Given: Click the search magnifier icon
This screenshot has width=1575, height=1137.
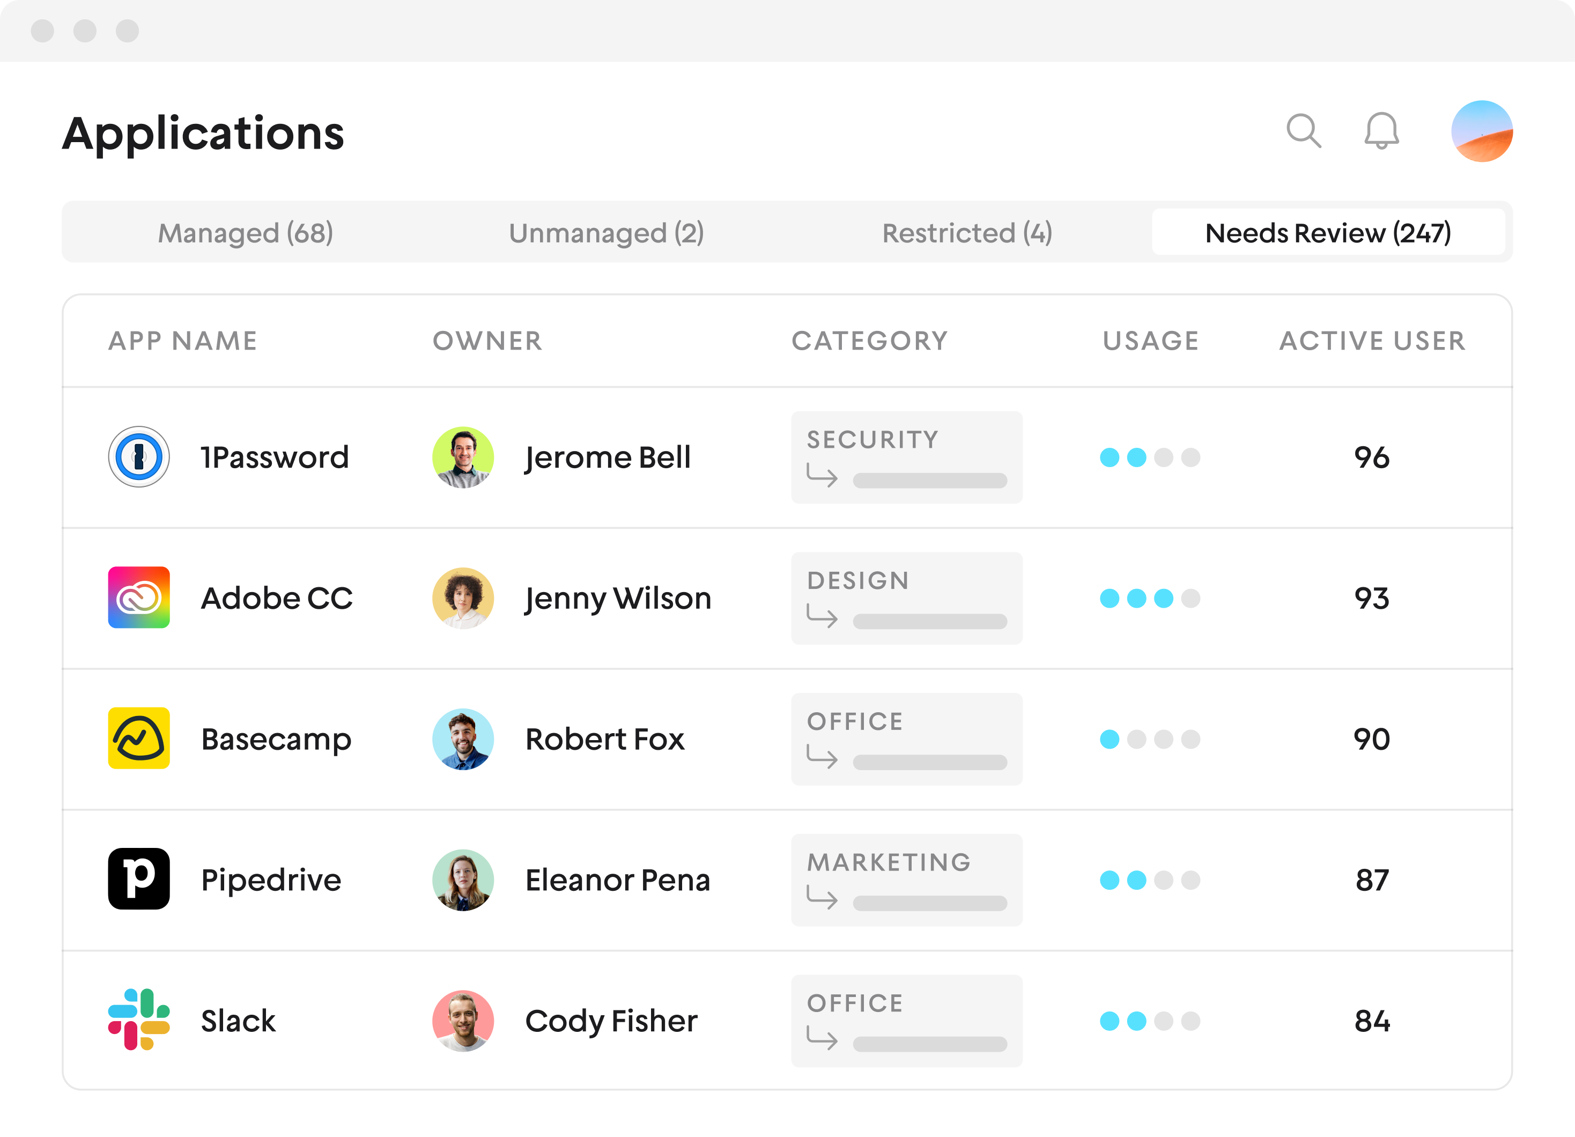Looking at the screenshot, I should point(1303,130).
